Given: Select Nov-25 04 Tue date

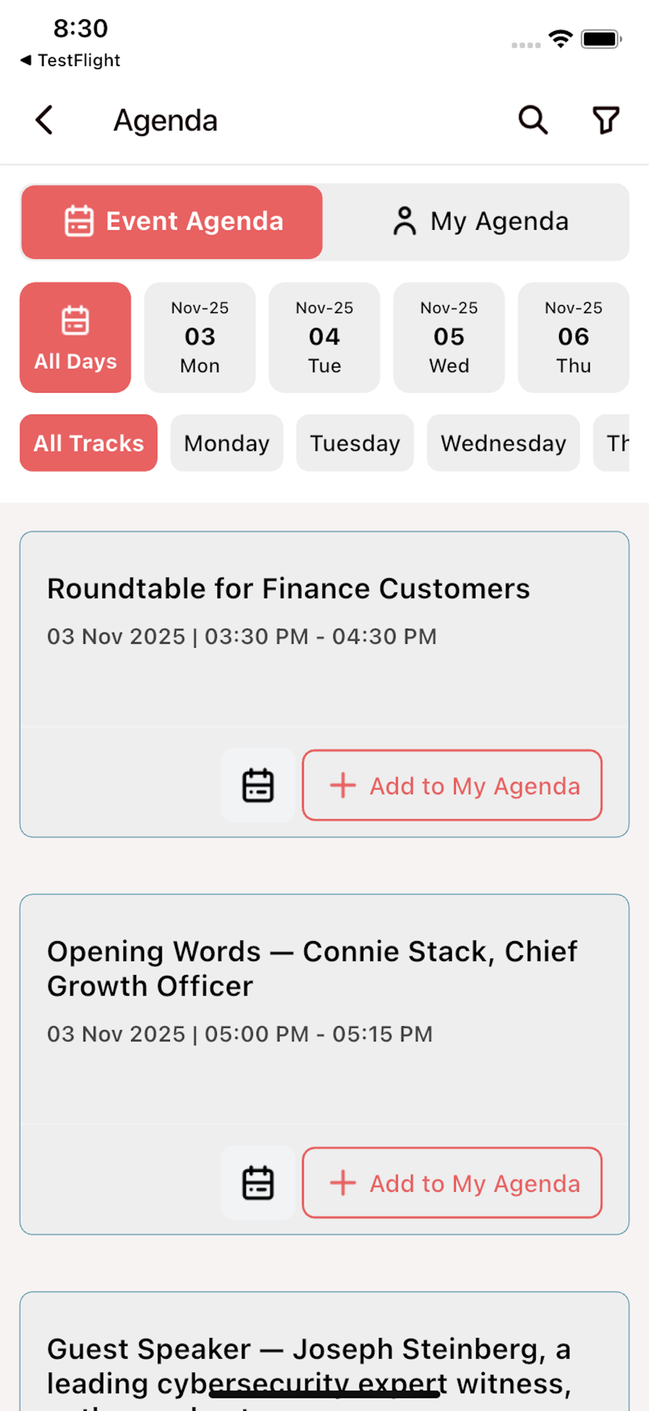Looking at the screenshot, I should pos(324,337).
